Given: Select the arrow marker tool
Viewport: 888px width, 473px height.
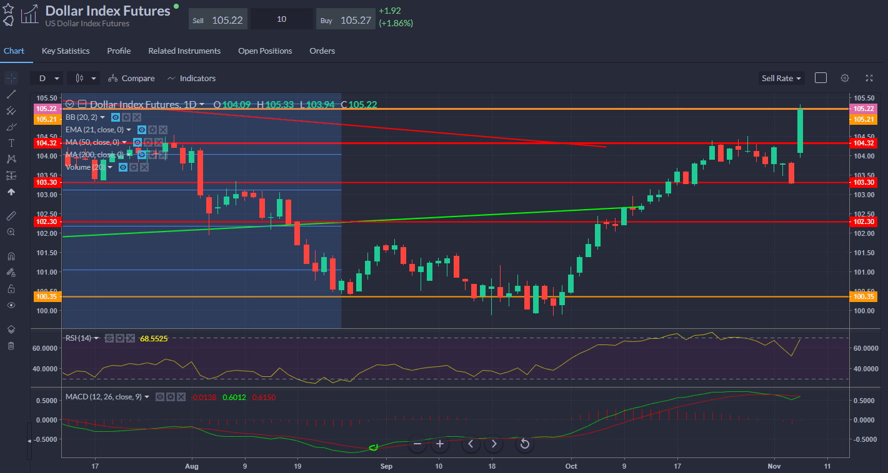Looking at the screenshot, I should pyautogui.click(x=11, y=192).
